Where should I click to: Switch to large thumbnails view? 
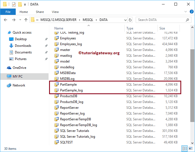(x=191, y=148)
